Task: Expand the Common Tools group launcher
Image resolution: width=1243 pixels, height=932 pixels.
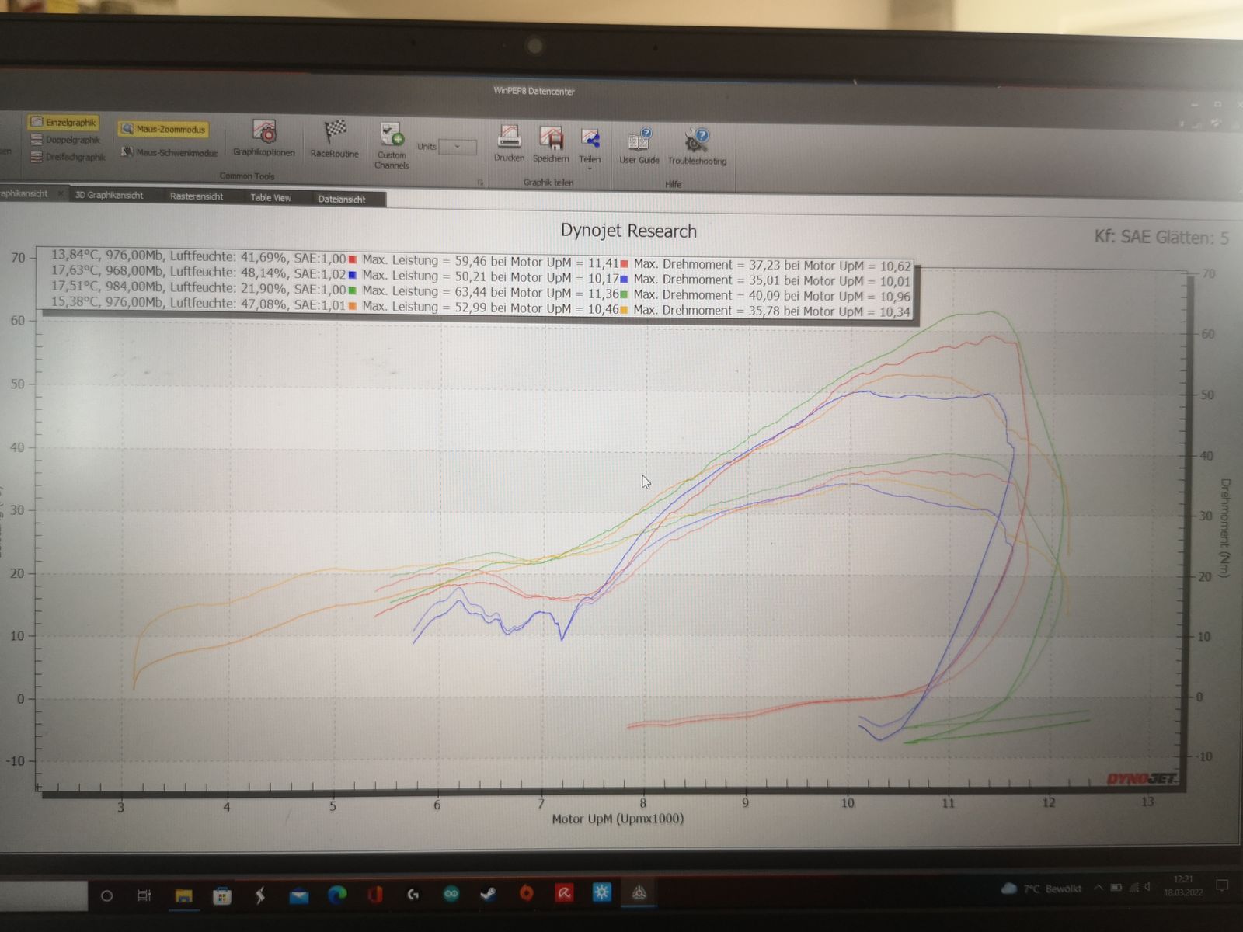Action: [x=480, y=183]
